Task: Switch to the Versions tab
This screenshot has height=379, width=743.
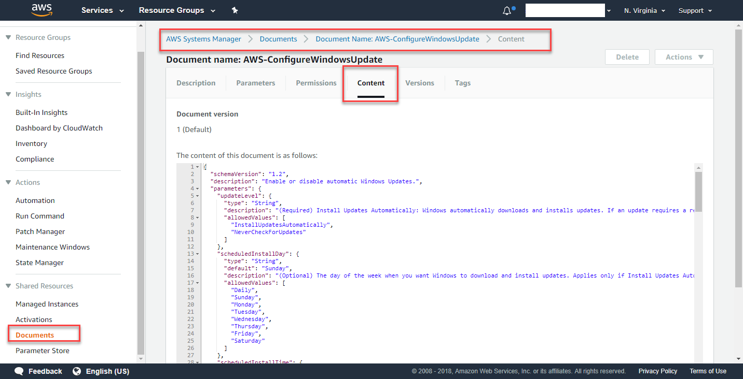Action: pos(419,83)
